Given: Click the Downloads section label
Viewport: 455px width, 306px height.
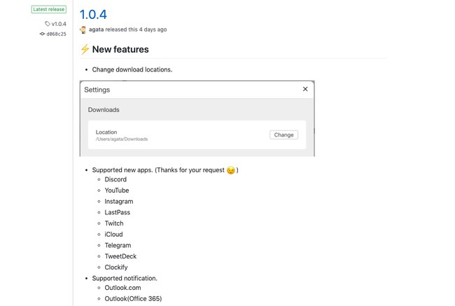Looking at the screenshot, I should pyautogui.click(x=104, y=110).
